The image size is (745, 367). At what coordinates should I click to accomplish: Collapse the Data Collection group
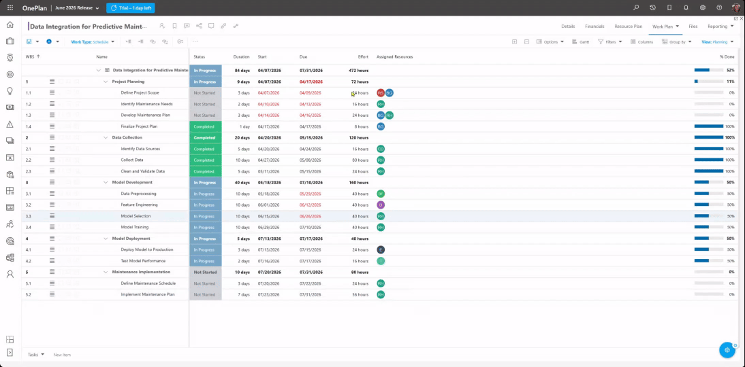106,137
